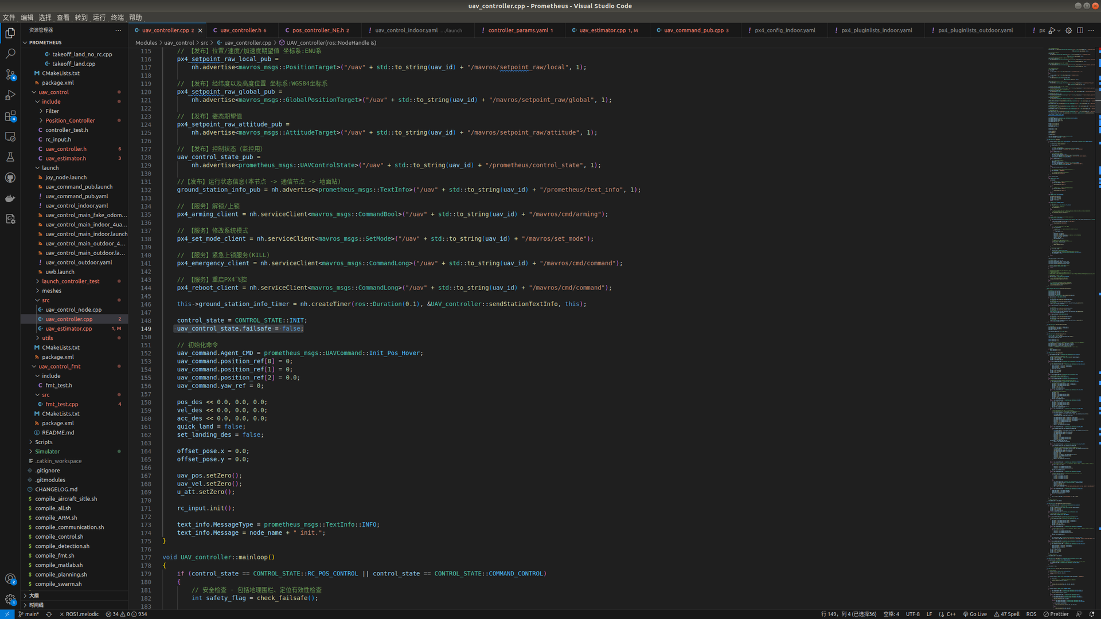Open the CMake tools icon in activity bar
Viewport: 1101px width, 619px height.
(x=10, y=219)
